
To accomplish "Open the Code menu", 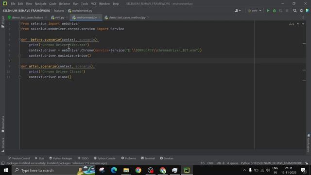I will point(52,4).
